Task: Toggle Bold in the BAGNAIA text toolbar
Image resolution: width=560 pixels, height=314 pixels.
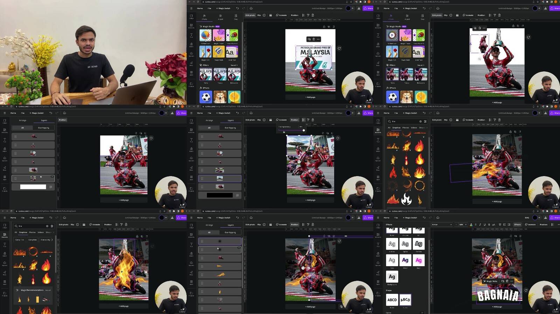Action: point(476,225)
